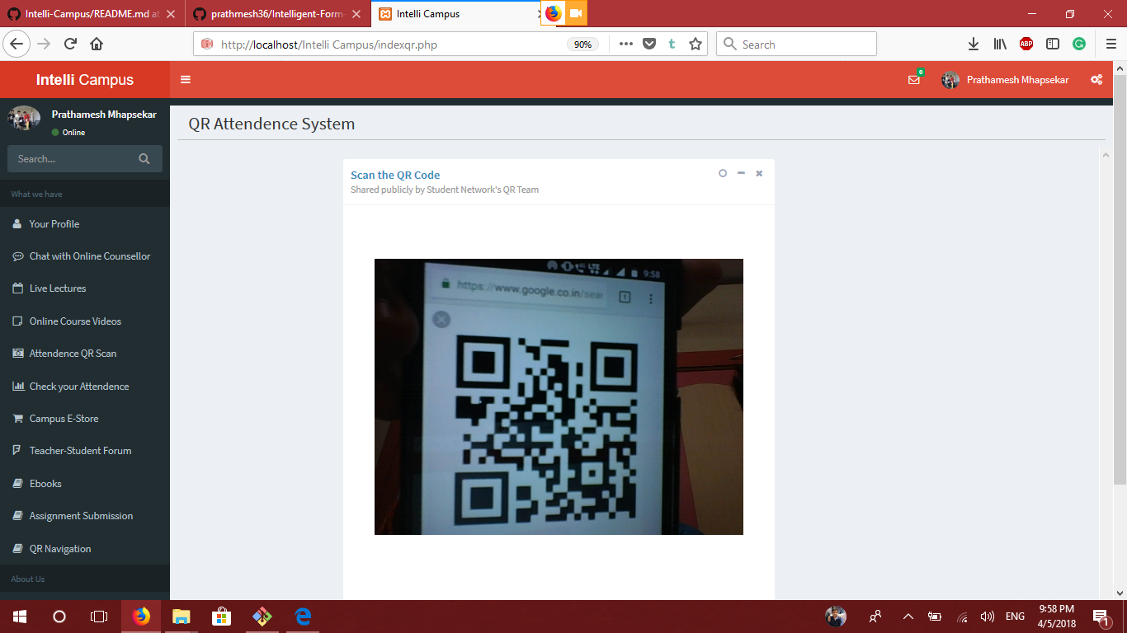Go to Assignment Submission
Screen dimensions: 1127x633
point(85,516)
